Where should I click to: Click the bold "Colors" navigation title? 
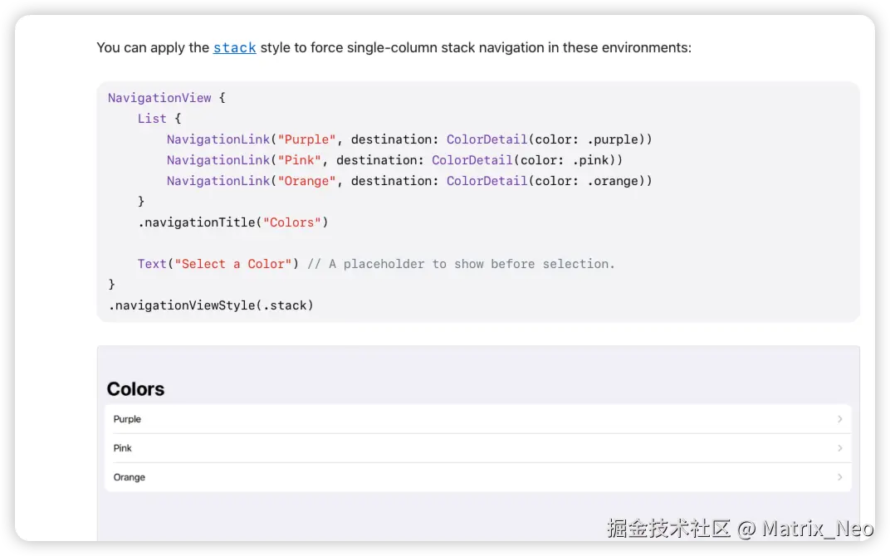(135, 389)
